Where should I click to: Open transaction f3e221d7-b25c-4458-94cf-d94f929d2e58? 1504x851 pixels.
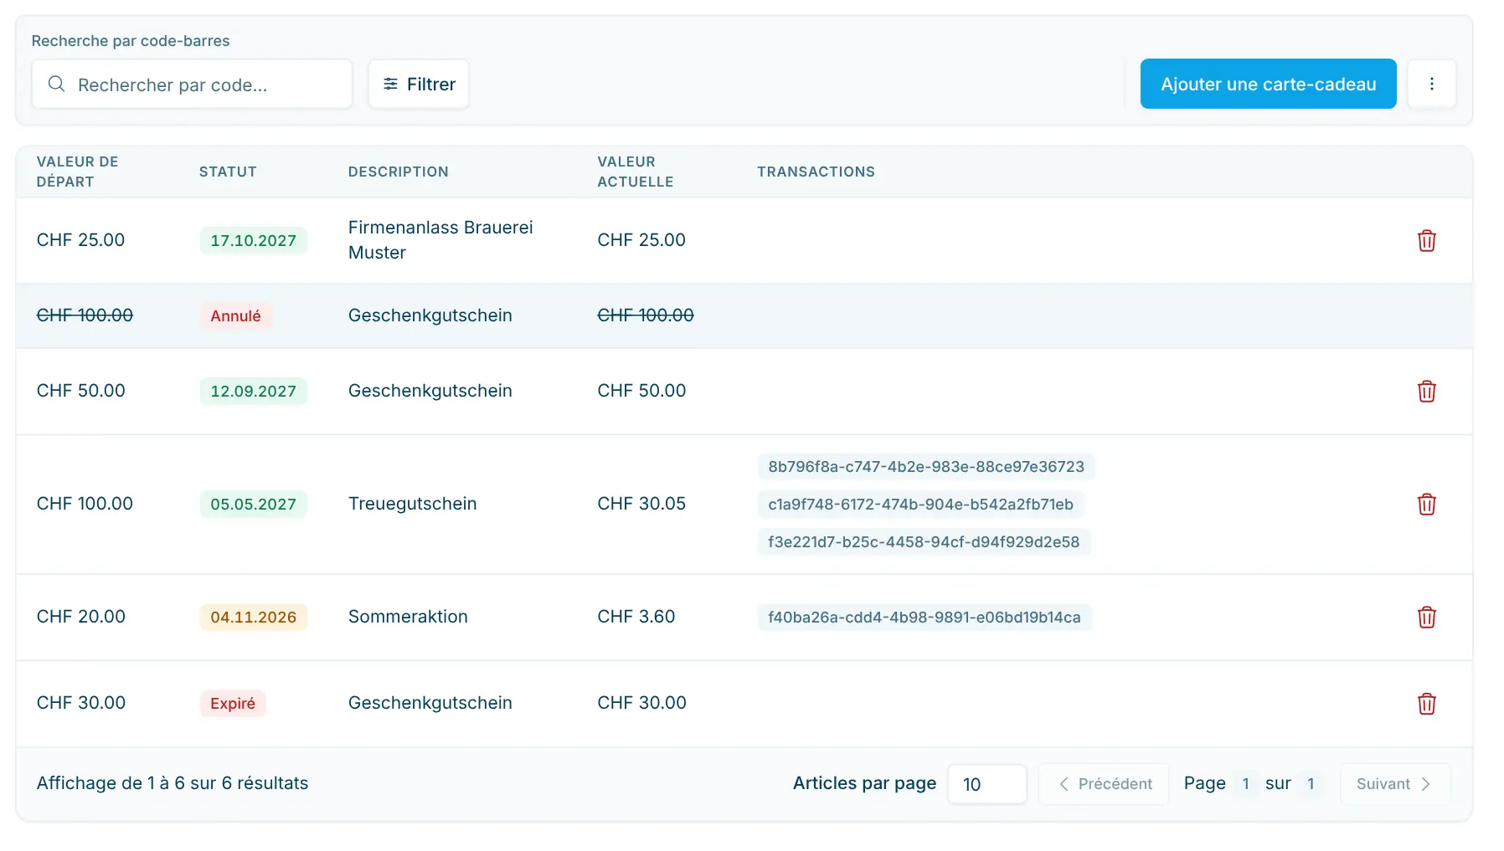[924, 542]
